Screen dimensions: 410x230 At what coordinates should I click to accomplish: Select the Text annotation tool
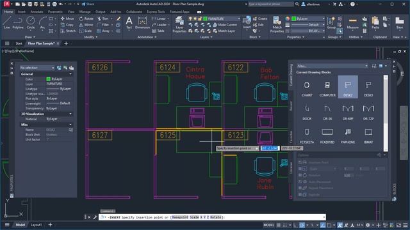tap(129, 22)
